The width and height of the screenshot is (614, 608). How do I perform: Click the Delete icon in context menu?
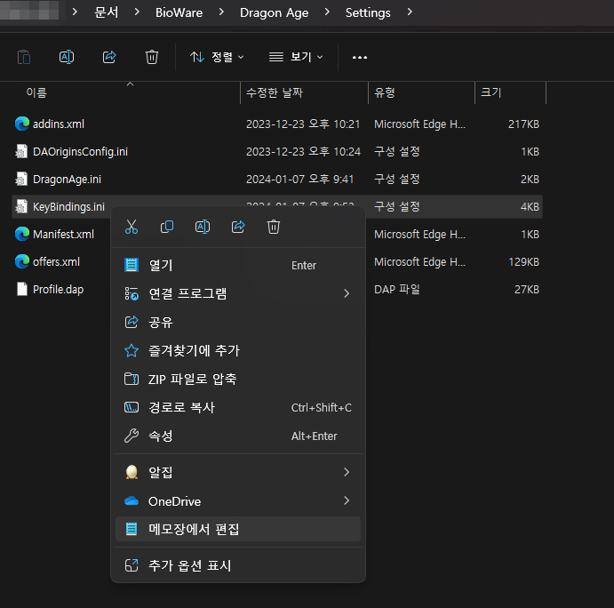(274, 227)
